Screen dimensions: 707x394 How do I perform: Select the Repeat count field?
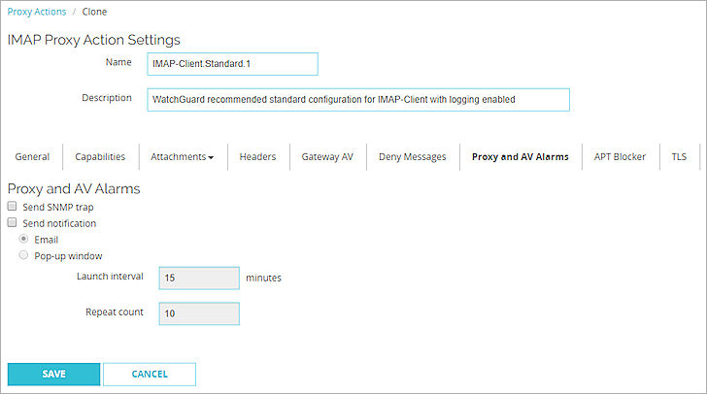point(198,313)
